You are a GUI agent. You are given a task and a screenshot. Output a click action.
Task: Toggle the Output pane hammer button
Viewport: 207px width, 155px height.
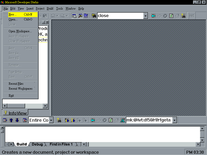pos(80,16)
